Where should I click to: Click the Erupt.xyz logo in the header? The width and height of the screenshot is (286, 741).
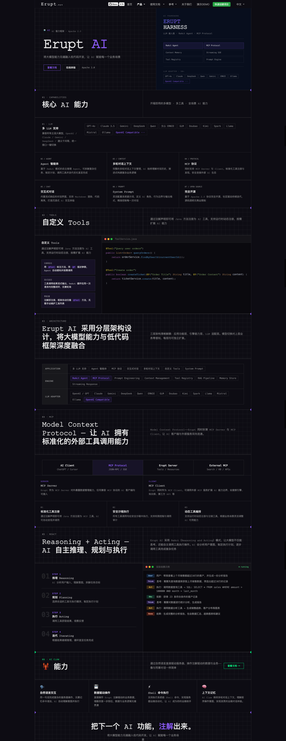[52, 4]
